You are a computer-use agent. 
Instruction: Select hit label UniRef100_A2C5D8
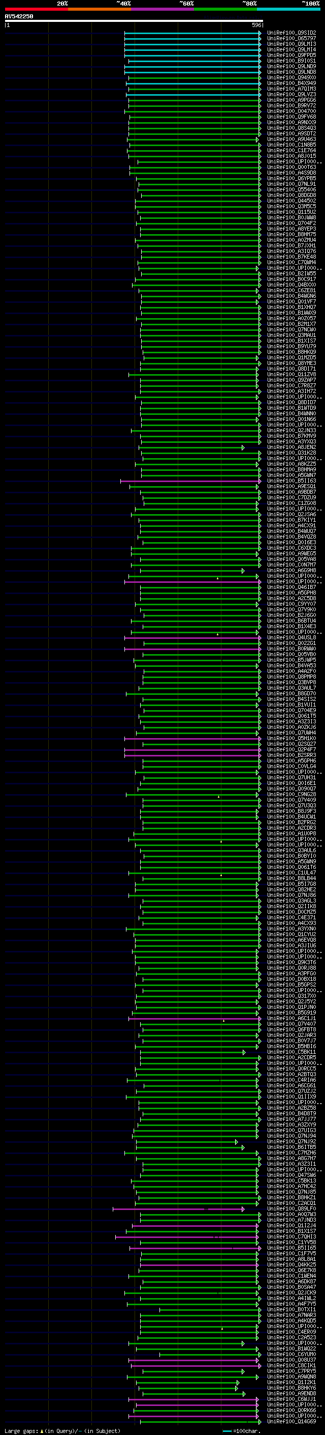pos(291,598)
